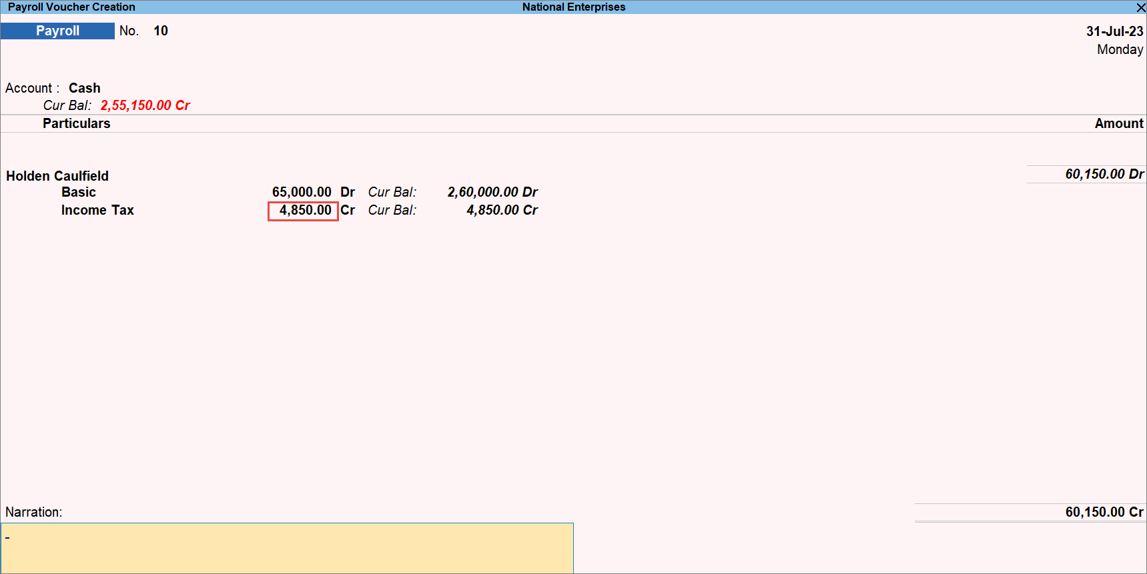Click the Basic amount 65,000.00
Viewport: 1147px width, 574px height.
coord(302,192)
